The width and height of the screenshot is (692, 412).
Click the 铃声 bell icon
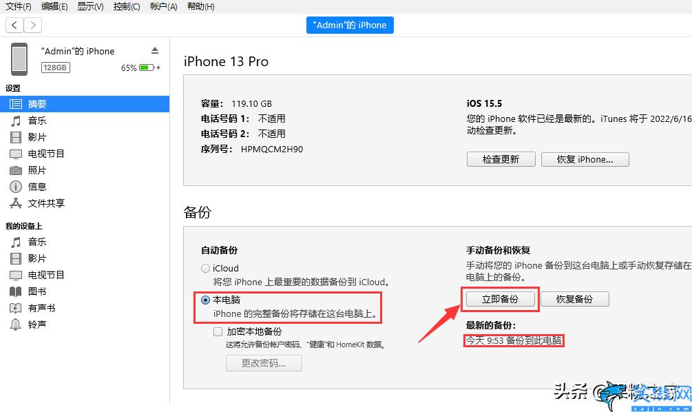click(15, 325)
